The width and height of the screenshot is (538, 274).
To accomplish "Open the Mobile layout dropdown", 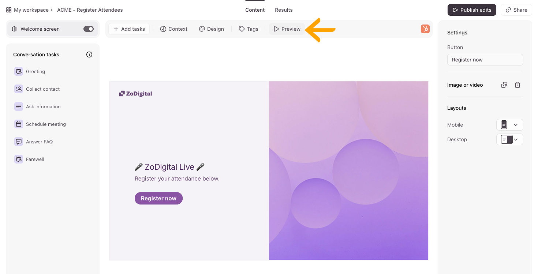I will coord(509,125).
